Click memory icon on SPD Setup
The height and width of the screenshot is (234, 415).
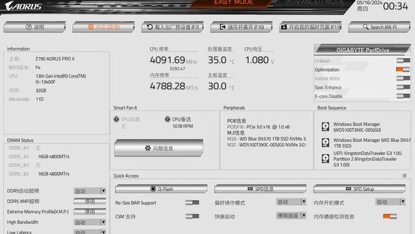click(348, 189)
